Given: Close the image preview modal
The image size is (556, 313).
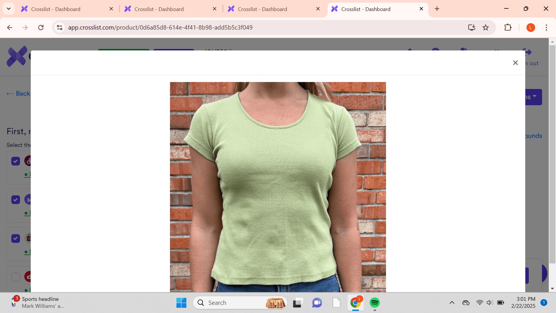Looking at the screenshot, I should (515, 63).
